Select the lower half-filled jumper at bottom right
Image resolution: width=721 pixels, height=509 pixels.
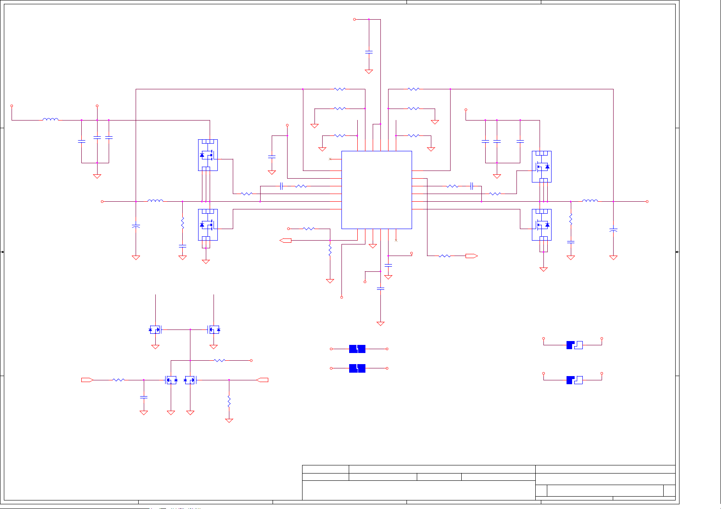tap(575, 380)
